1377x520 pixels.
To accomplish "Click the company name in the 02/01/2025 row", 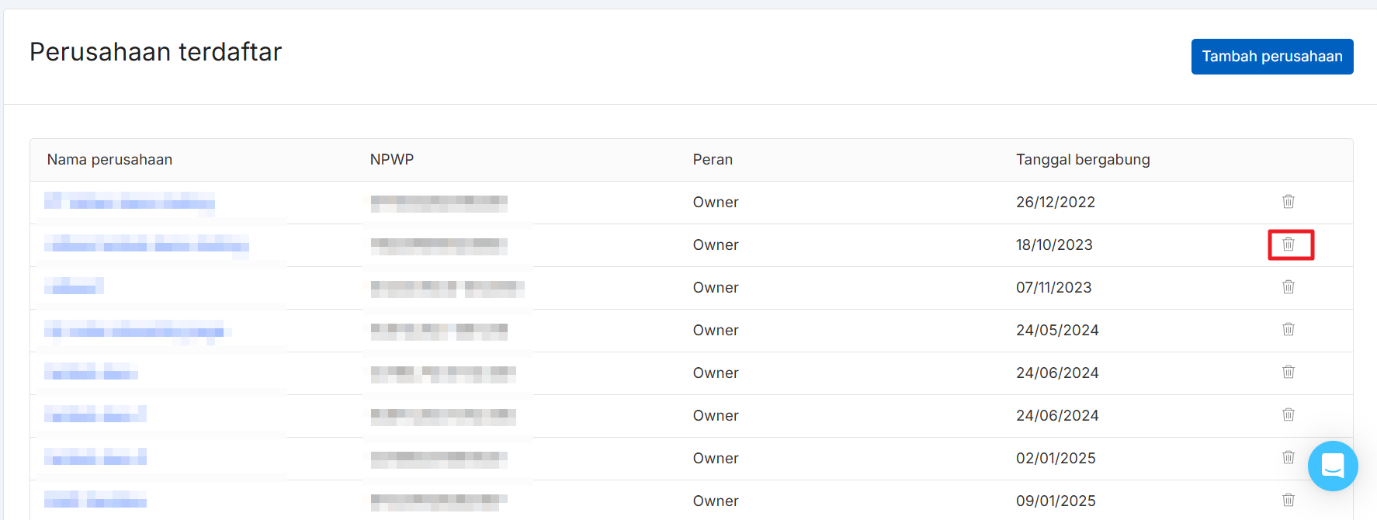I will (95, 459).
